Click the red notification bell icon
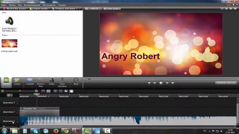The image size is (239, 134). click(230, 5)
